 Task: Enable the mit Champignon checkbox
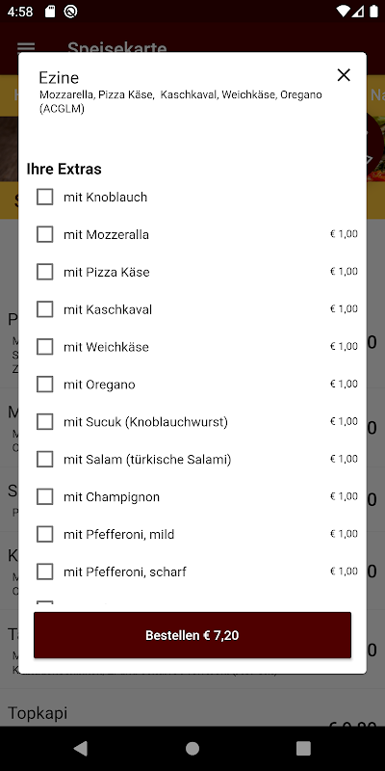44,496
